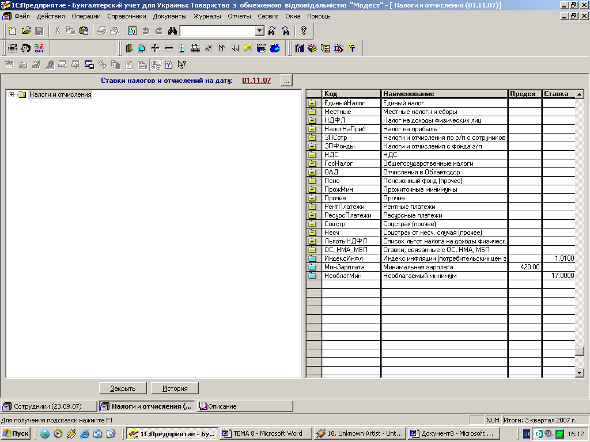Click the Find next binoculars icon
The width and height of the screenshot is (590, 442).
(x=272, y=31)
